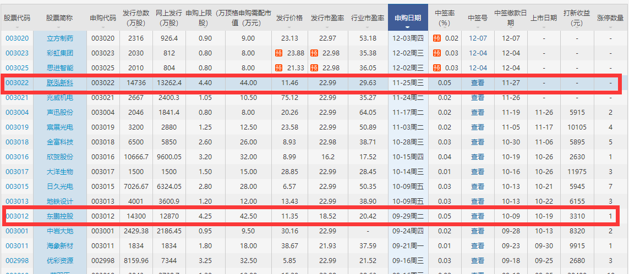Image resolution: width=629 pixels, height=274 pixels.
Task: Select 发行总数 value 14736 for 联泓新科
Action: (x=136, y=83)
